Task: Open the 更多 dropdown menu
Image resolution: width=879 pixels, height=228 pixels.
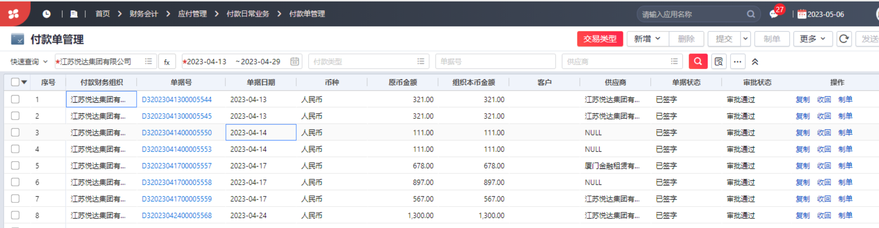Action: 813,39
